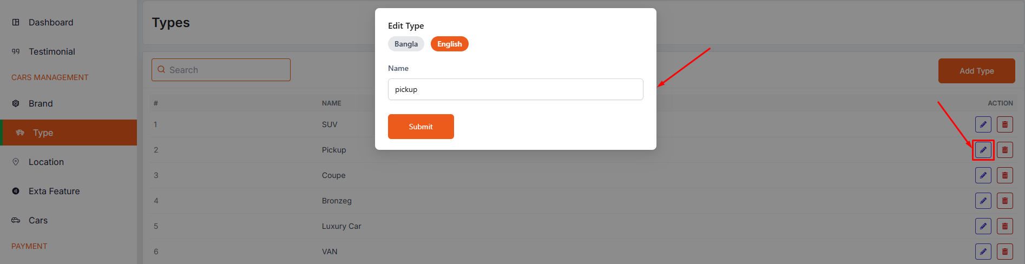This screenshot has width=1025, height=264.
Task: Delete the Pickup type with trash icon
Action: coord(1004,150)
